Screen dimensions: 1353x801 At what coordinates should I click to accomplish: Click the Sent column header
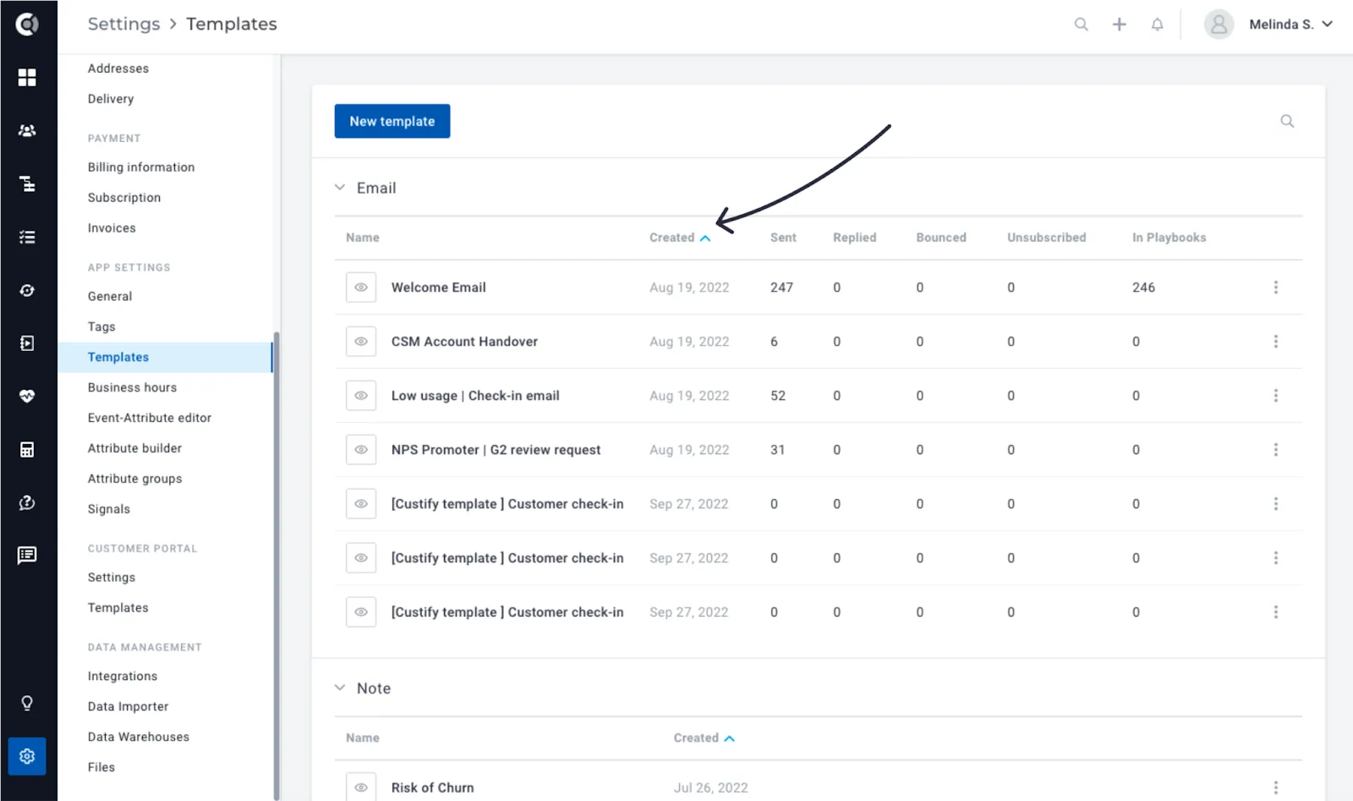click(x=783, y=238)
